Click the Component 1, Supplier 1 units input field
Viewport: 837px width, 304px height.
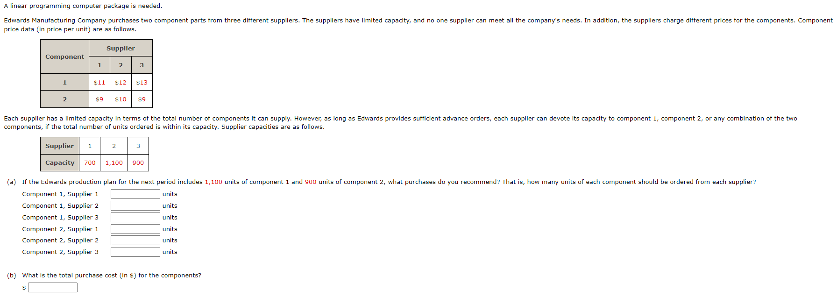pos(135,194)
